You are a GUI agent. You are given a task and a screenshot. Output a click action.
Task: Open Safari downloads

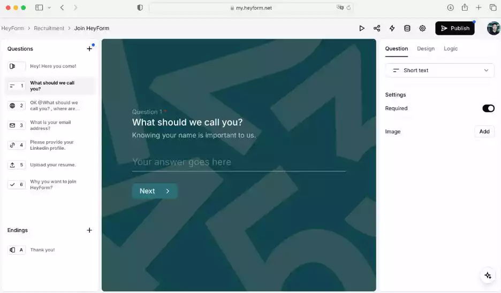450,7
